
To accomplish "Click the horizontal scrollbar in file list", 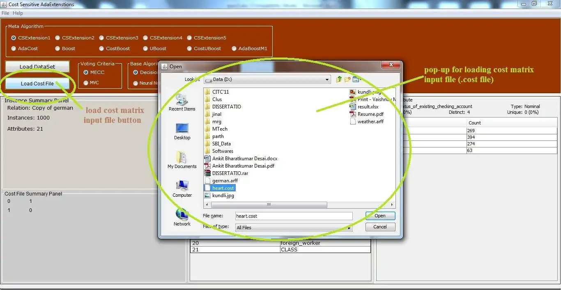I will [x=269, y=205].
